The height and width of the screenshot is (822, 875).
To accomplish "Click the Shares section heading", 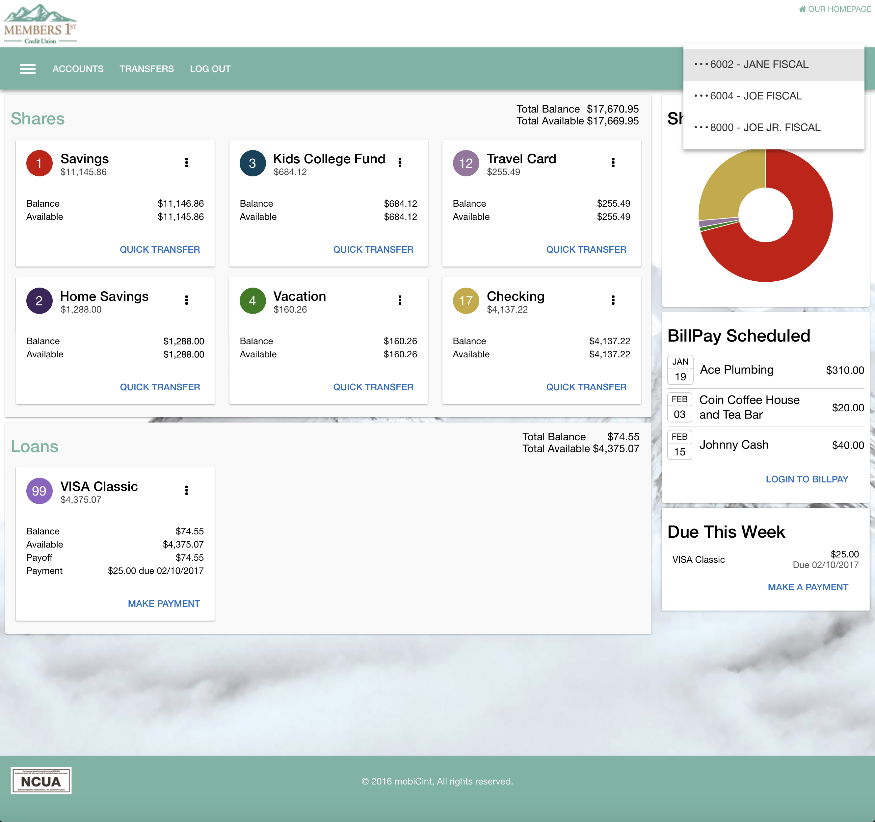I will click(x=38, y=119).
